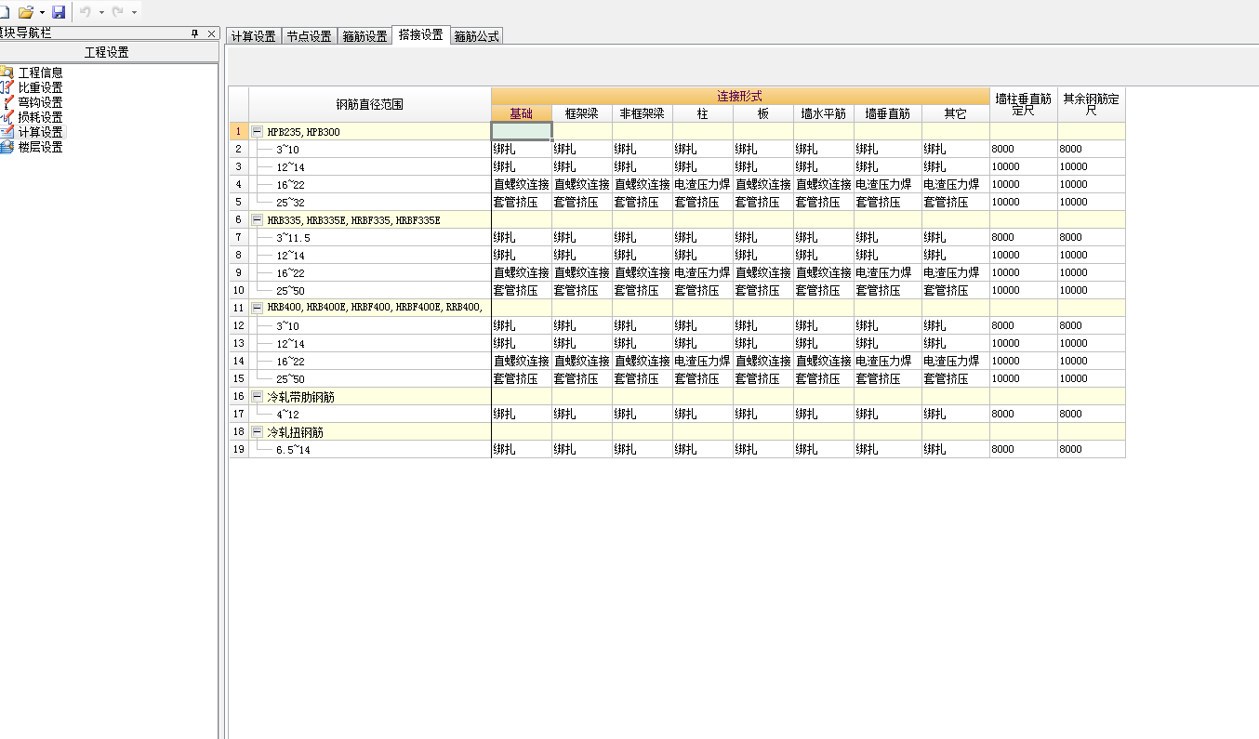1259x739 pixels.
Task: Open 工程信息 in the navigation list
Action: pyautogui.click(x=40, y=73)
